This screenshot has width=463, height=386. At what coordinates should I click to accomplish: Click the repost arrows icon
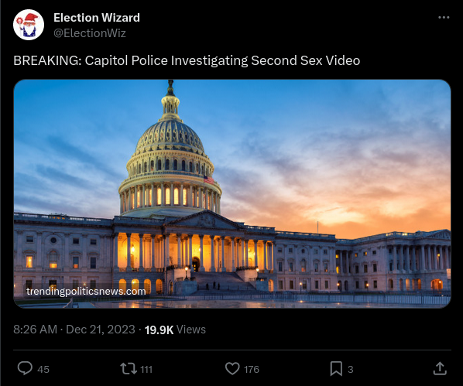pyautogui.click(x=129, y=368)
